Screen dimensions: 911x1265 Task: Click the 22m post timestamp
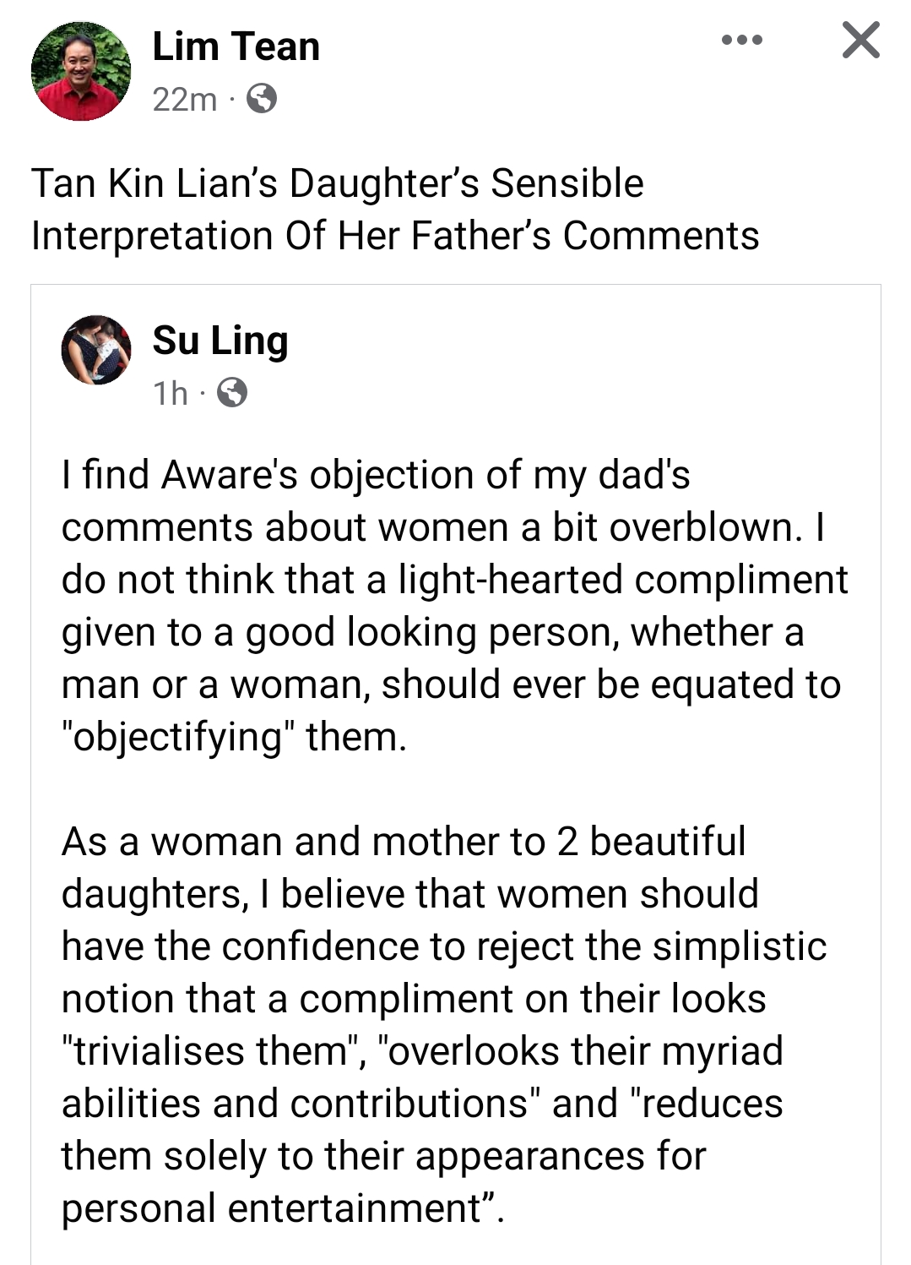tap(184, 100)
